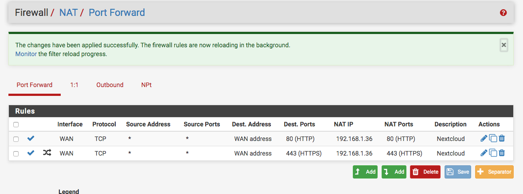This screenshot has height=194, width=523.
Task: Open the Outbound NAT tab
Action: [110, 85]
